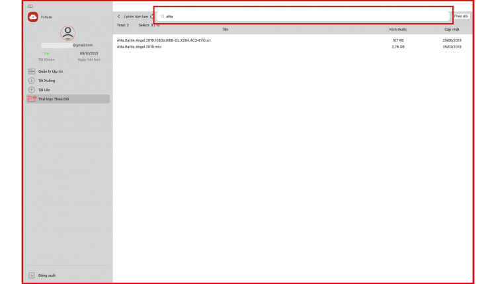Select Thư Mục Theo Dõi menu item
The width and height of the screenshot is (496, 284).
[x=67, y=99]
